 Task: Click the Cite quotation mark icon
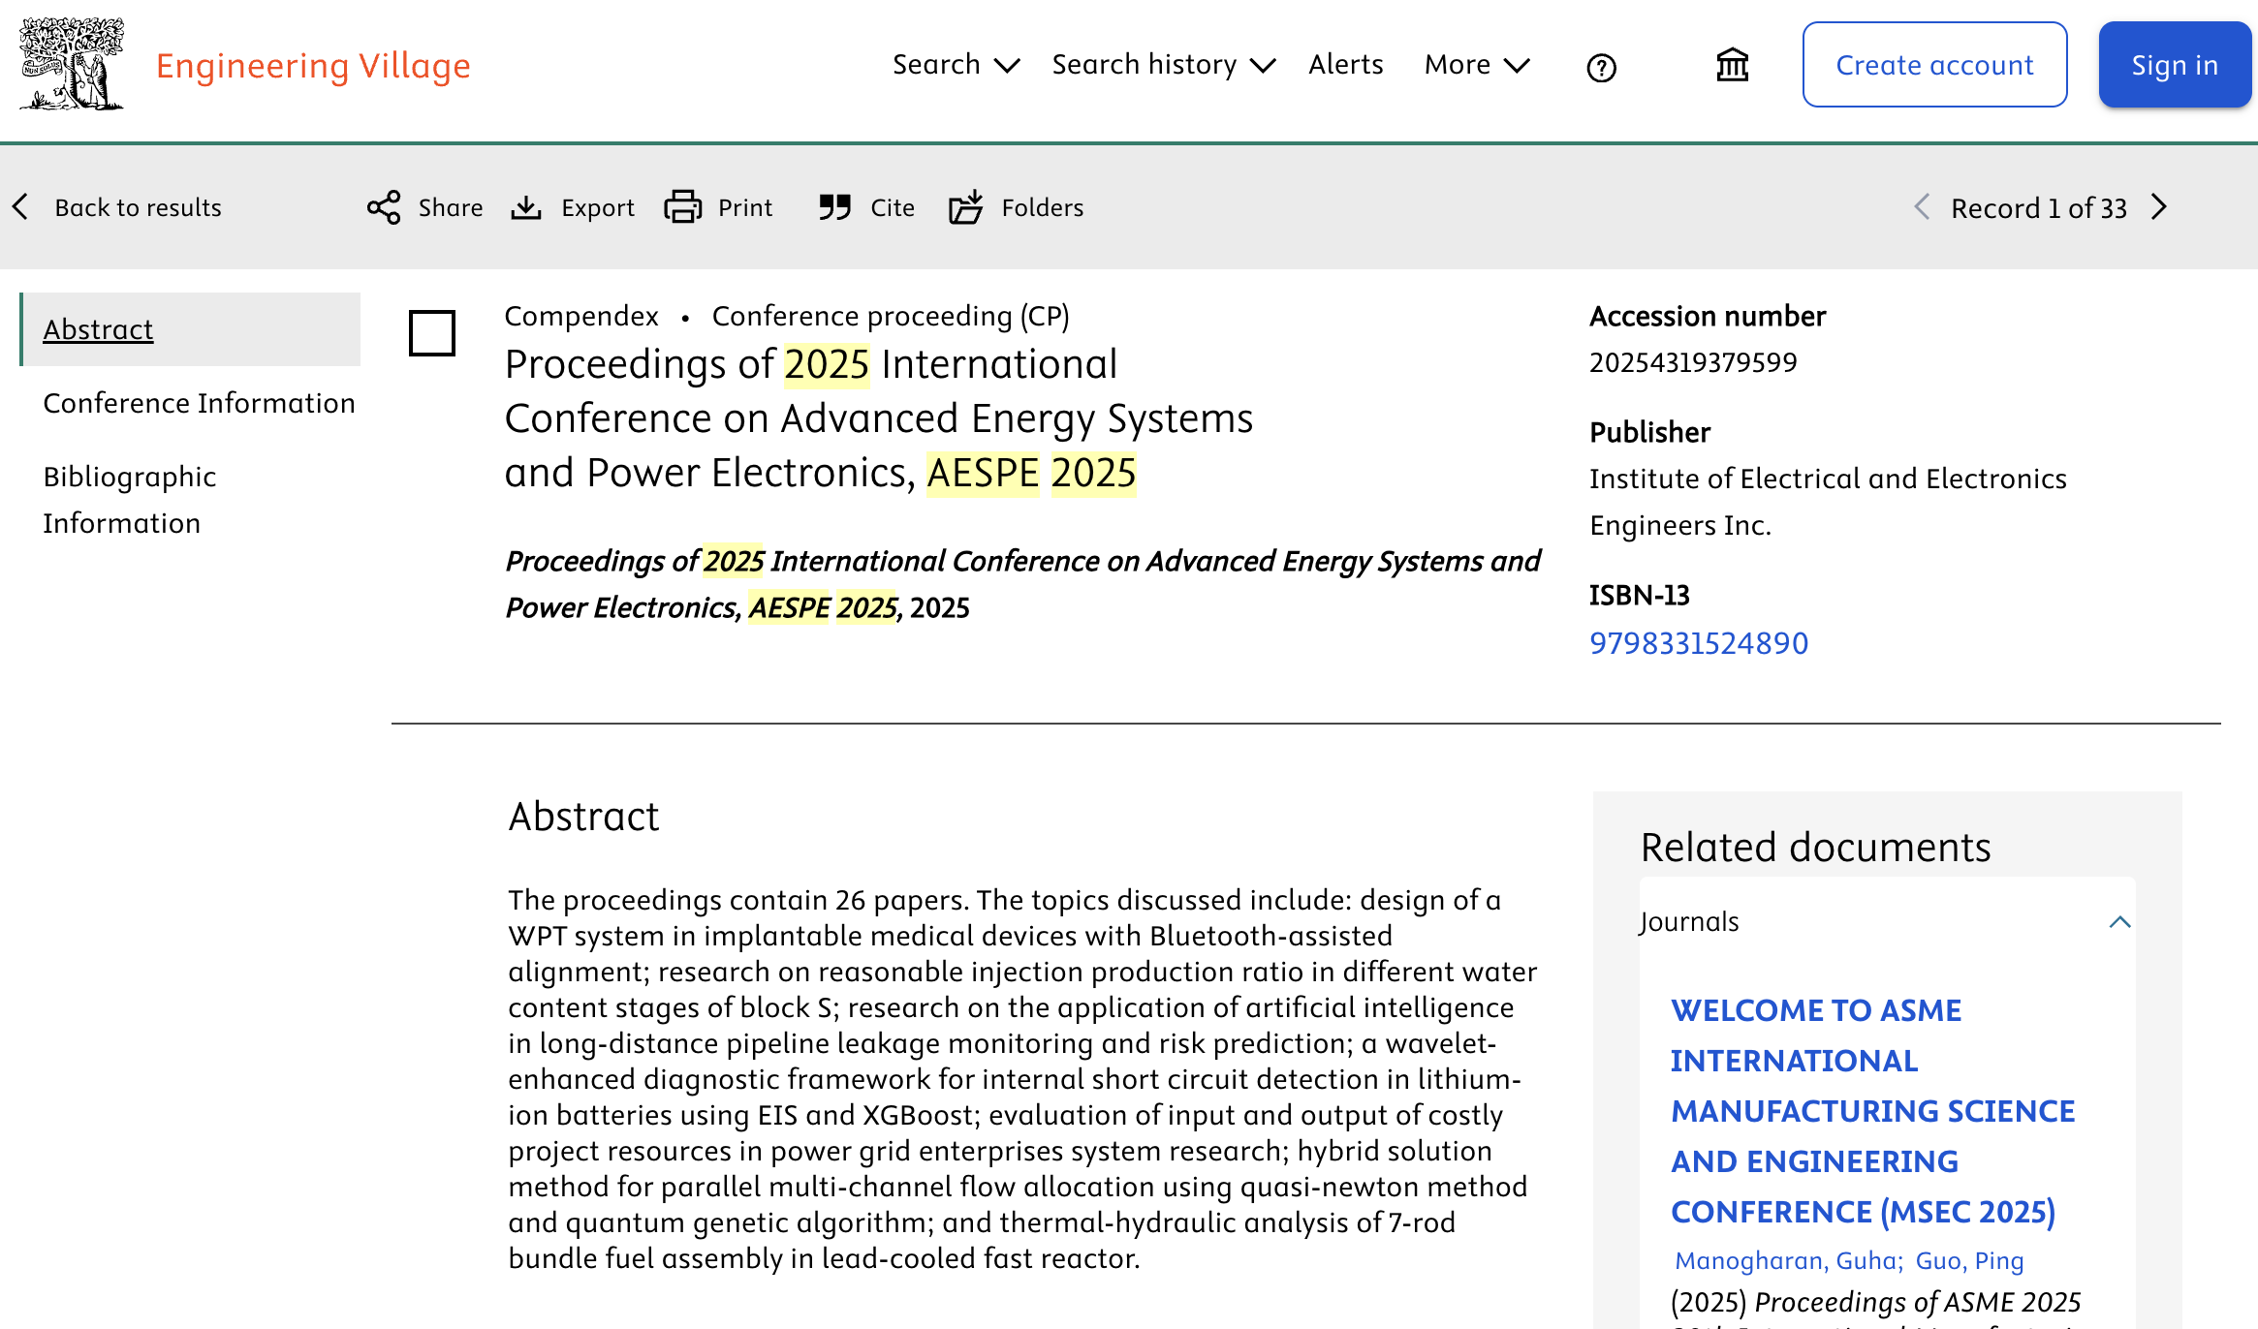point(834,207)
